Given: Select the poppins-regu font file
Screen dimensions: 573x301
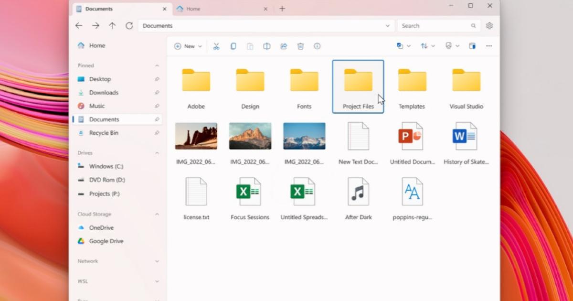Looking at the screenshot, I should click(x=412, y=198).
